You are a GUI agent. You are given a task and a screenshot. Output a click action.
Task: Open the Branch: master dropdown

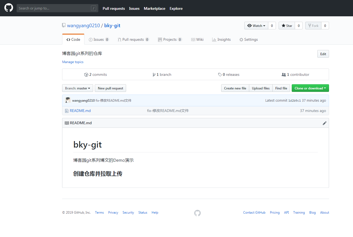[78, 88]
